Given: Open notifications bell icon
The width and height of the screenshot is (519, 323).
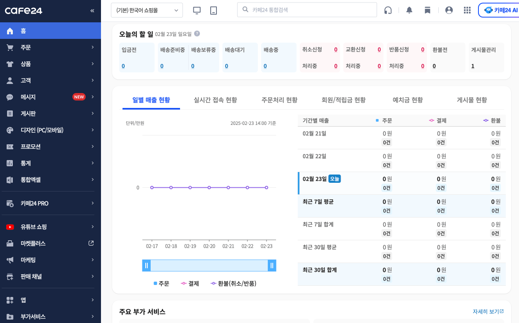Looking at the screenshot, I should [409, 10].
